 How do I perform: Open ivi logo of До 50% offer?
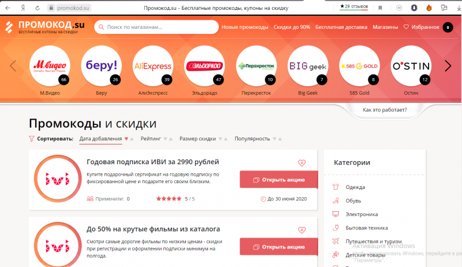[x=58, y=244]
